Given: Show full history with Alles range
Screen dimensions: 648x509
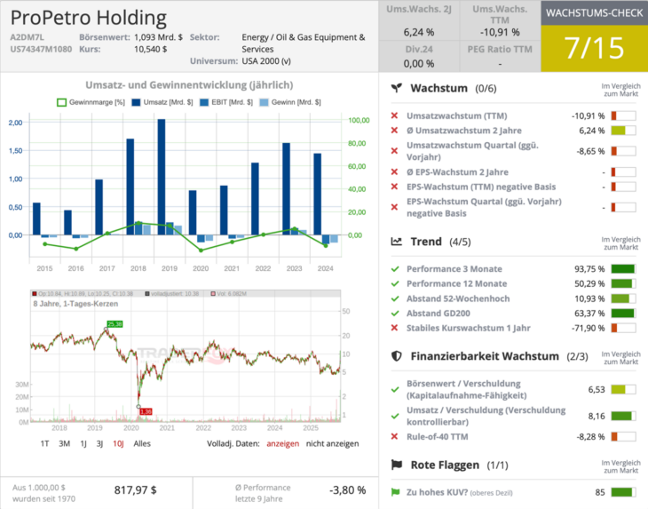Looking at the screenshot, I should coord(142,443).
